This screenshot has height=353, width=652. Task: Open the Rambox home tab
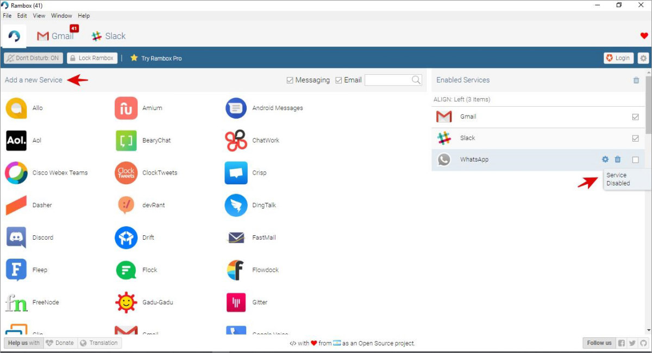(x=14, y=36)
